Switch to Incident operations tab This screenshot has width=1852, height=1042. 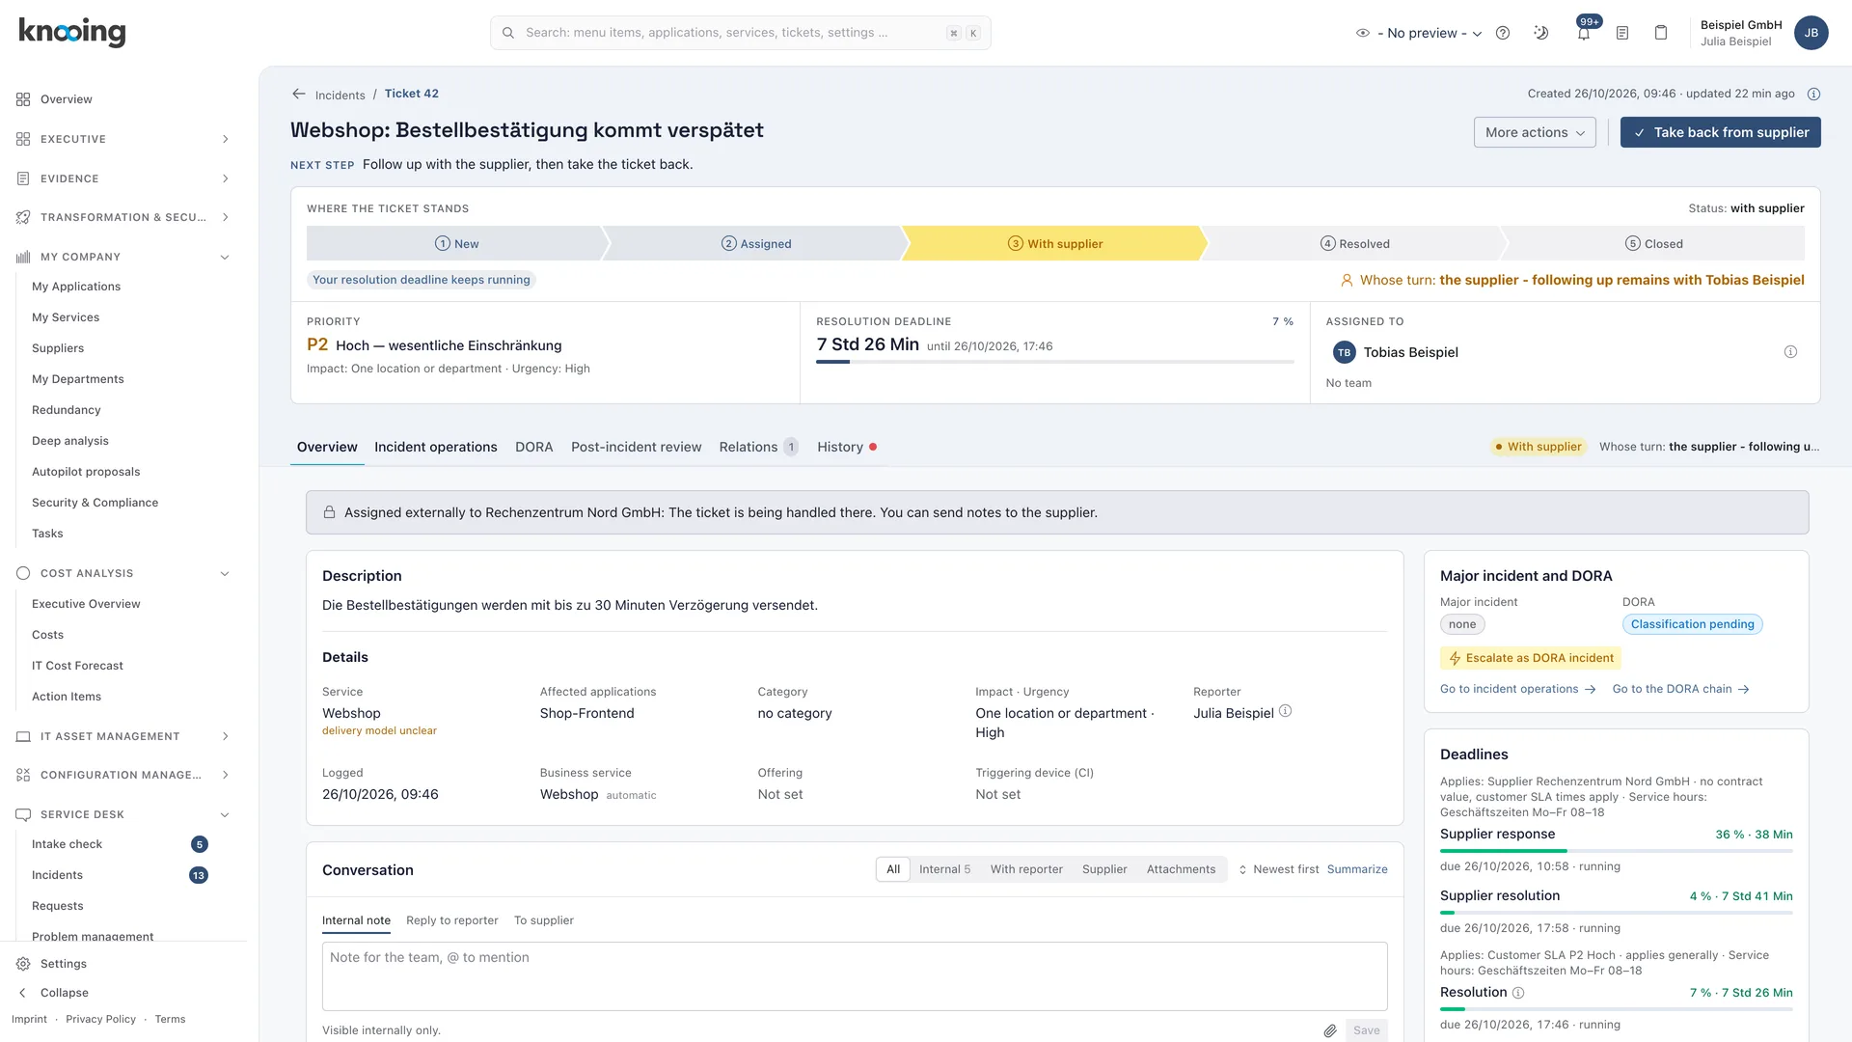(436, 447)
